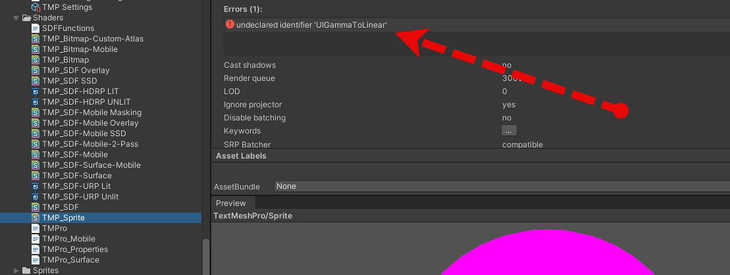This screenshot has width=730, height=275.
Task: Click the red error icon in Errors list
Action: pos(230,25)
